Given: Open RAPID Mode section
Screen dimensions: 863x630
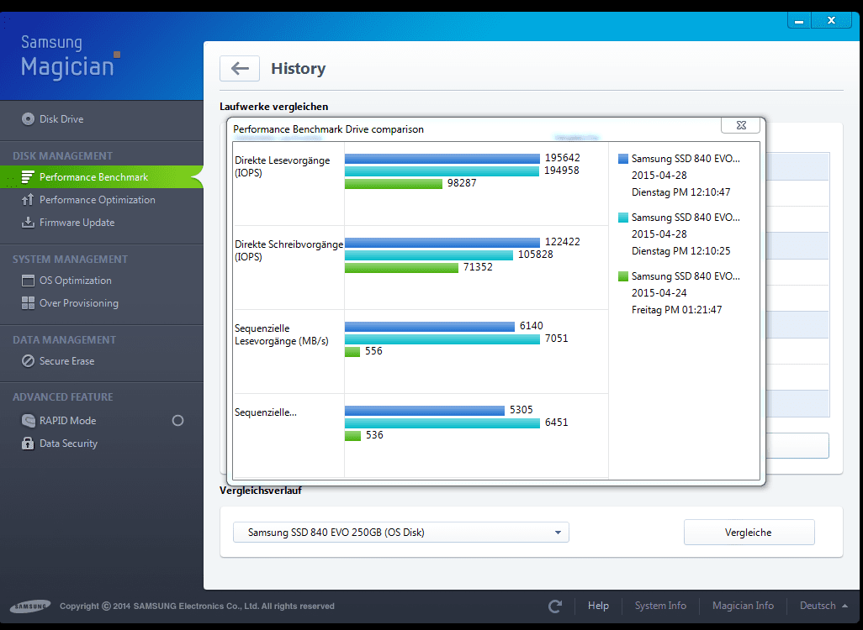Looking at the screenshot, I should [x=67, y=421].
